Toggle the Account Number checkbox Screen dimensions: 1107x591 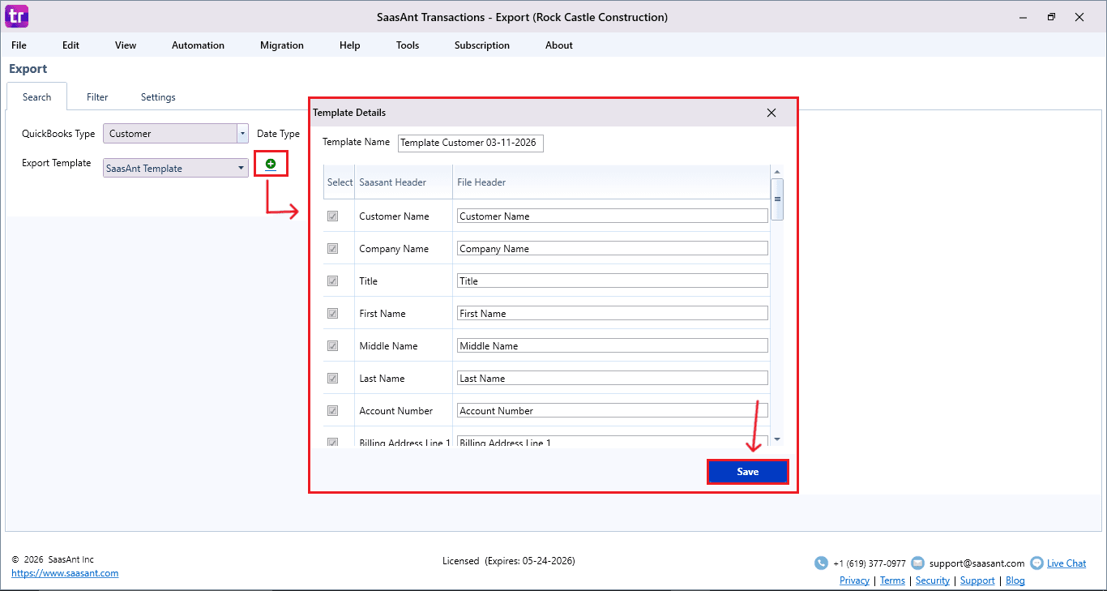332,411
